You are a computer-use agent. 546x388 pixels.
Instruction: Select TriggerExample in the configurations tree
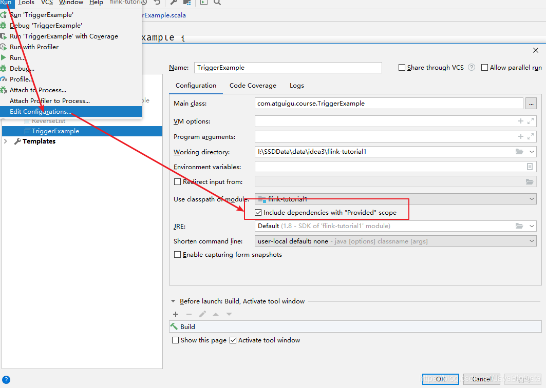tap(82, 131)
